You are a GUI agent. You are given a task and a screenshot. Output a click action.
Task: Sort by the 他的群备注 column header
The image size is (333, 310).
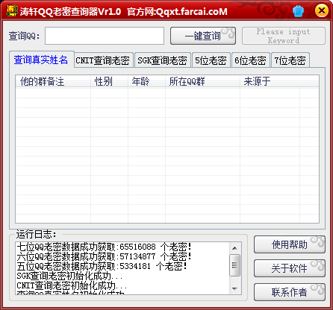pyautogui.click(x=53, y=81)
